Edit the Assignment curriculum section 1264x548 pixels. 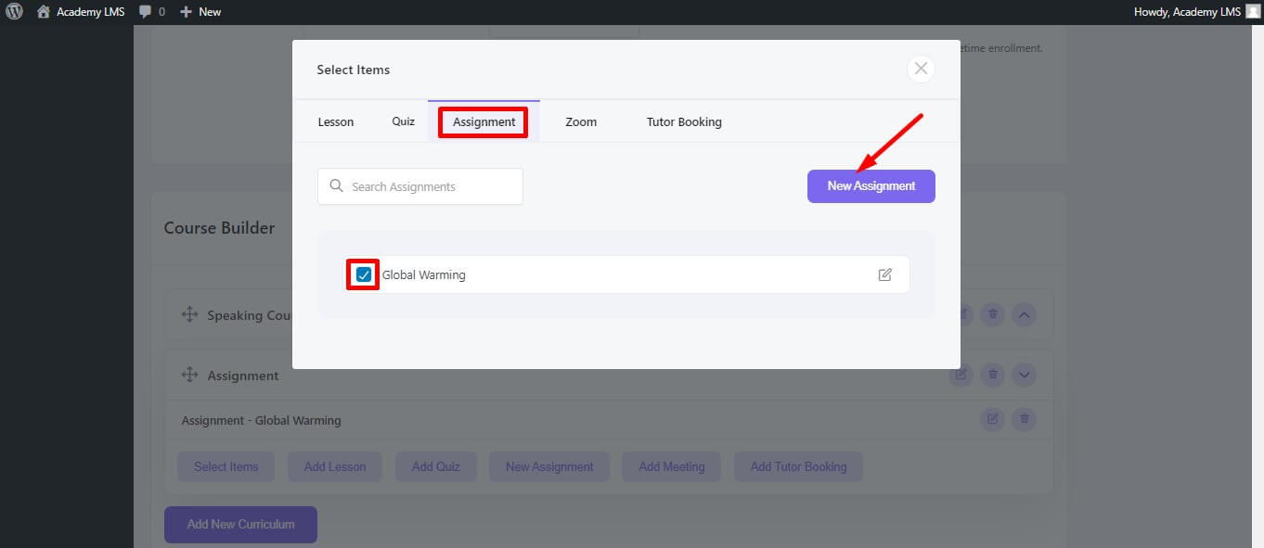pyautogui.click(x=961, y=375)
